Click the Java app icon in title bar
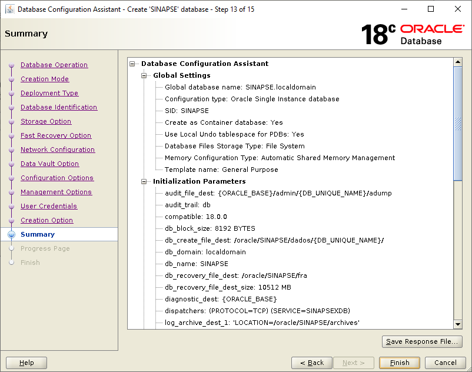This screenshot has height=372, width=472. point(10,9)
